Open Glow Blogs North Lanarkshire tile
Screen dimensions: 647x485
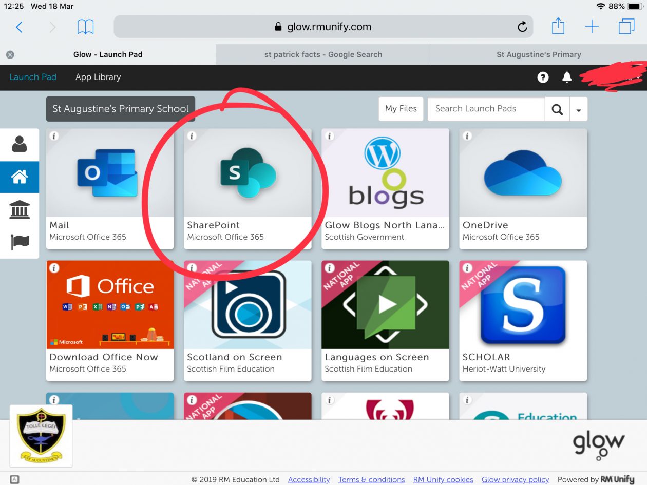tap(385, 188)
